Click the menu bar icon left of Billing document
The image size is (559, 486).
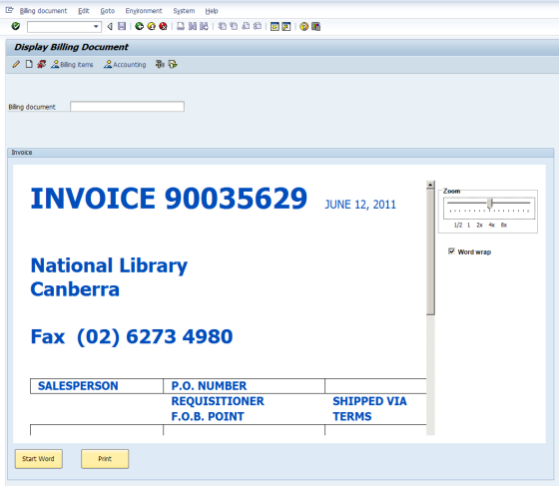[x=10, y=10]
